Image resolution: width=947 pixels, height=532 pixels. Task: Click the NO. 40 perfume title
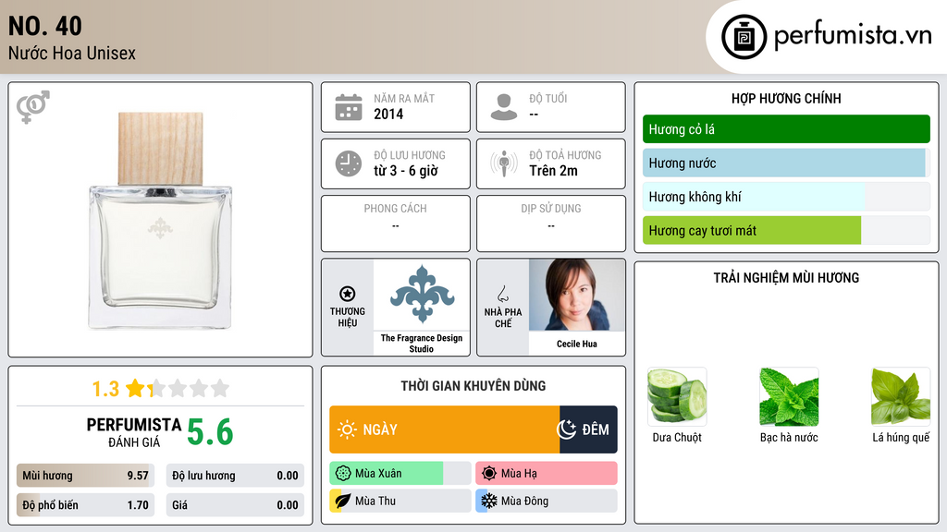(44, 26)
